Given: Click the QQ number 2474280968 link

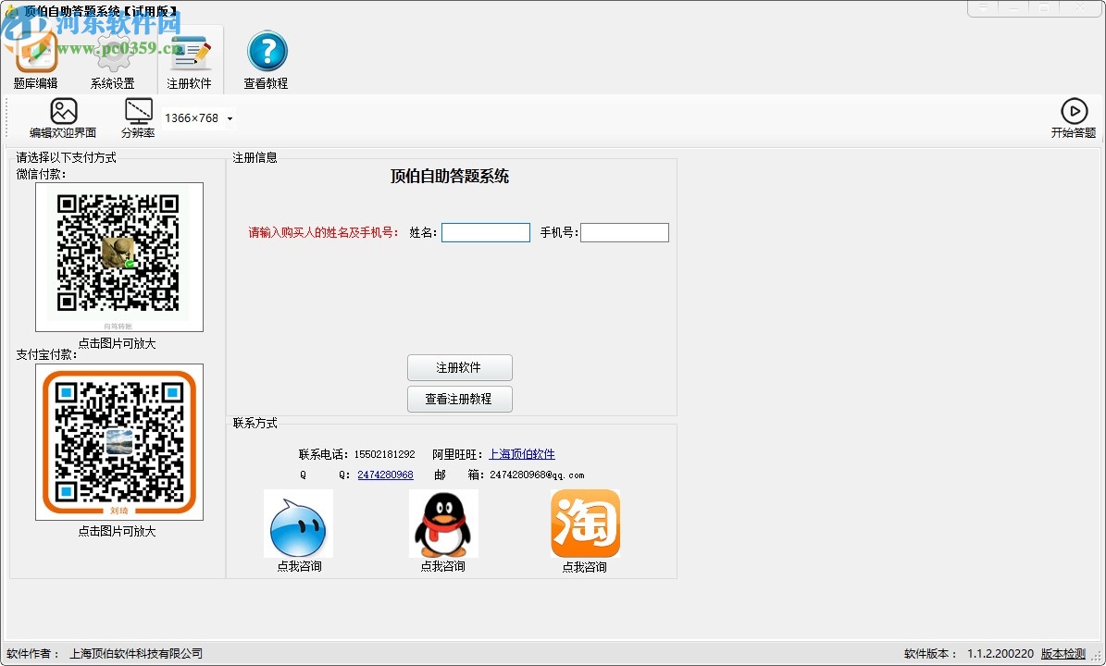Looking at the screenshot, I should click(x=385, y=475).
